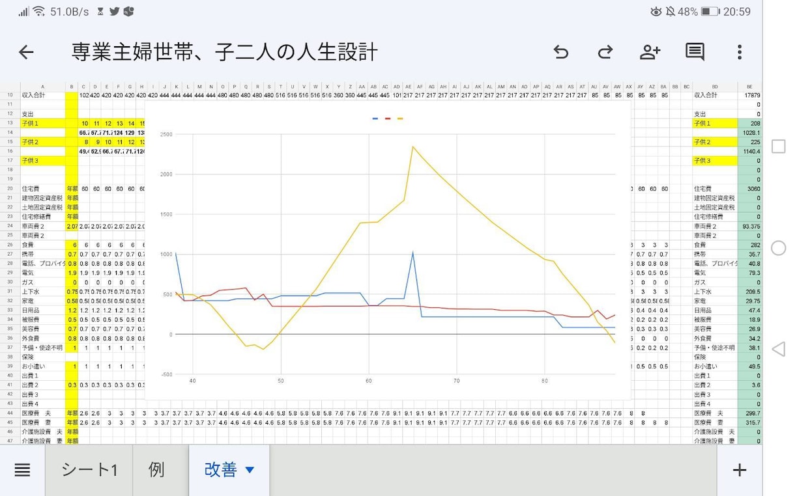The height and width of the screenshot is (496, 795).
Task: Tap the Android home circle button
Action: coord(778,248)
